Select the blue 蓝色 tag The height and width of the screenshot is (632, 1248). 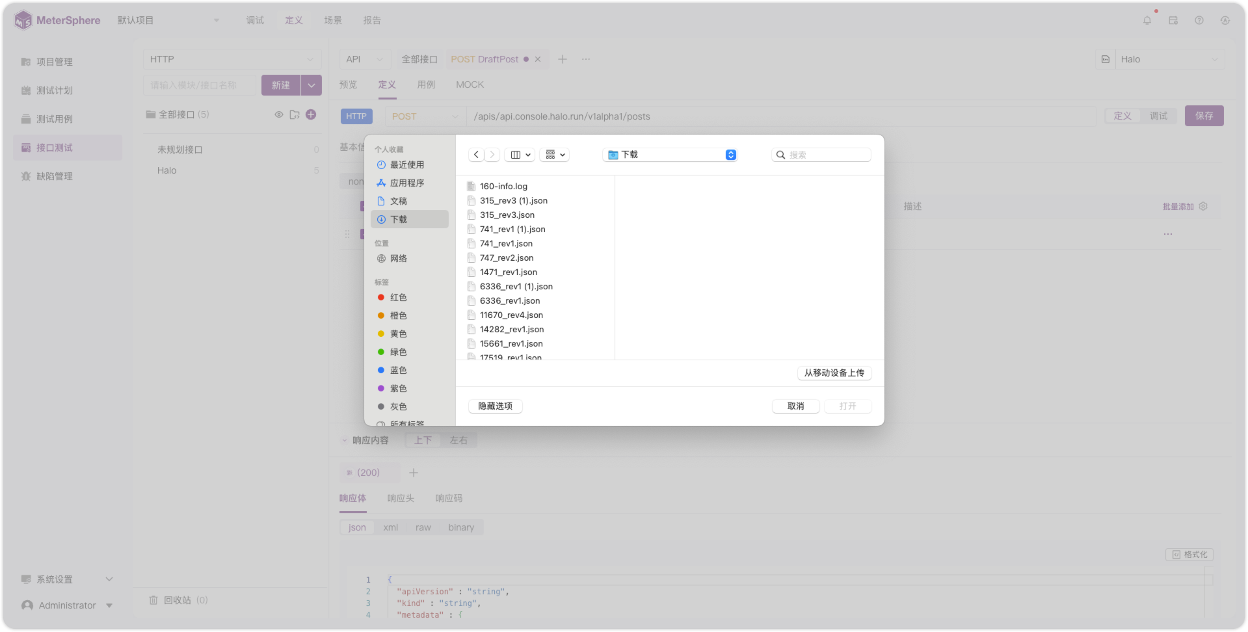pyautogui.click(x=409, y=371)
